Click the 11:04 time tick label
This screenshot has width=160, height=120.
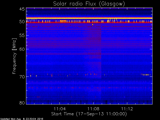(60, 109)
